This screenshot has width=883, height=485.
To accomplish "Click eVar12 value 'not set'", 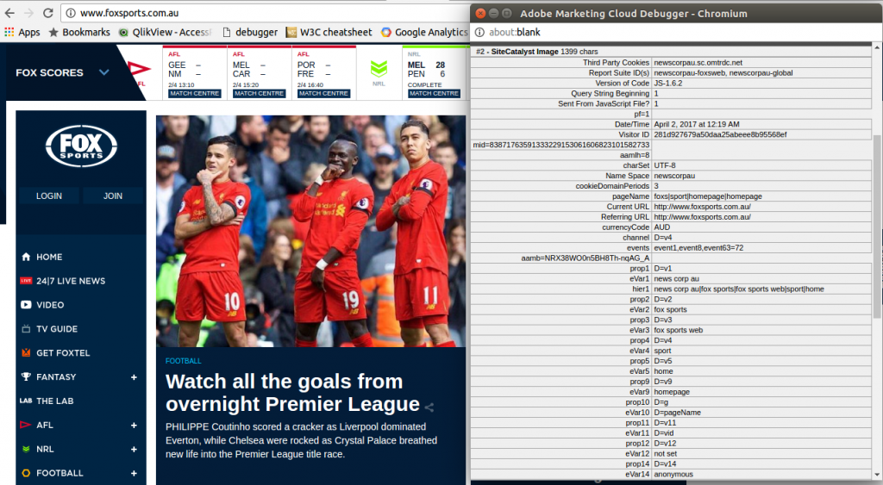I will coord(666,453).
